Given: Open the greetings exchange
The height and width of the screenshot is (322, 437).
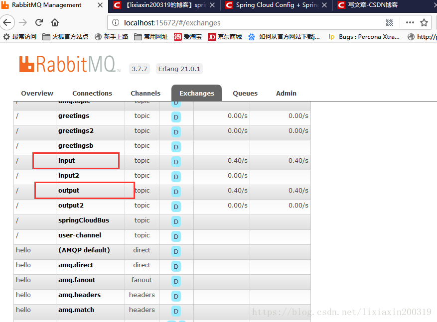Looking at the screenshot, I should 74,116.
